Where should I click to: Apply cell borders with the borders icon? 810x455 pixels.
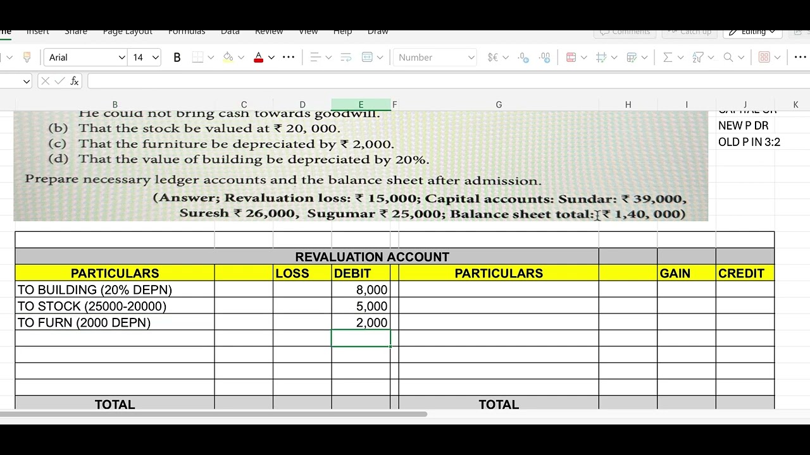click(x=197, y=58)
